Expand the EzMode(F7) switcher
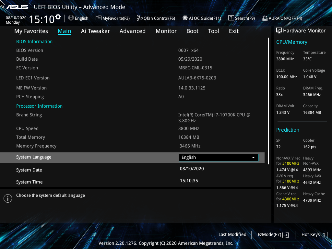 pyautogui.click(x=273, y=234)
